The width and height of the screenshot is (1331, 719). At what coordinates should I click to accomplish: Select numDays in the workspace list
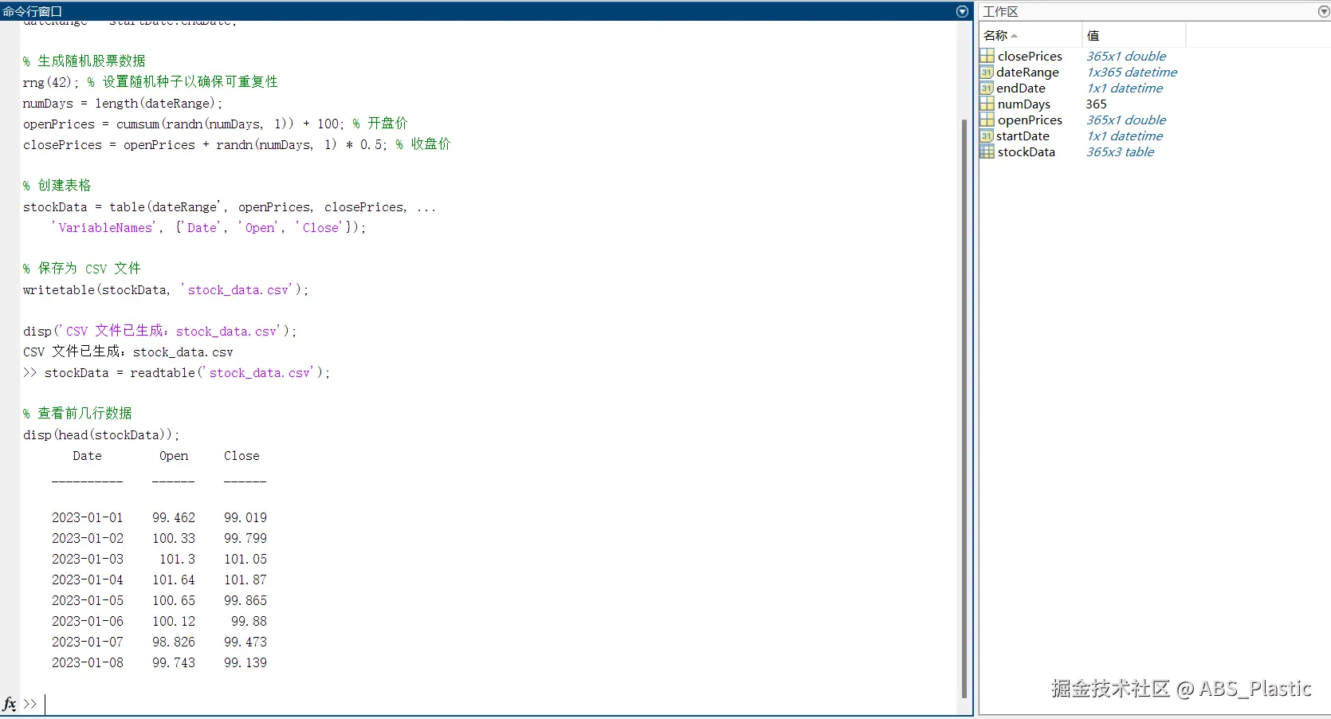click(x=1024, y=104)
